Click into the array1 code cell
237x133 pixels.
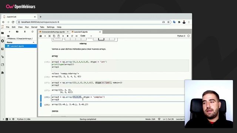click(x=120, y=66)
